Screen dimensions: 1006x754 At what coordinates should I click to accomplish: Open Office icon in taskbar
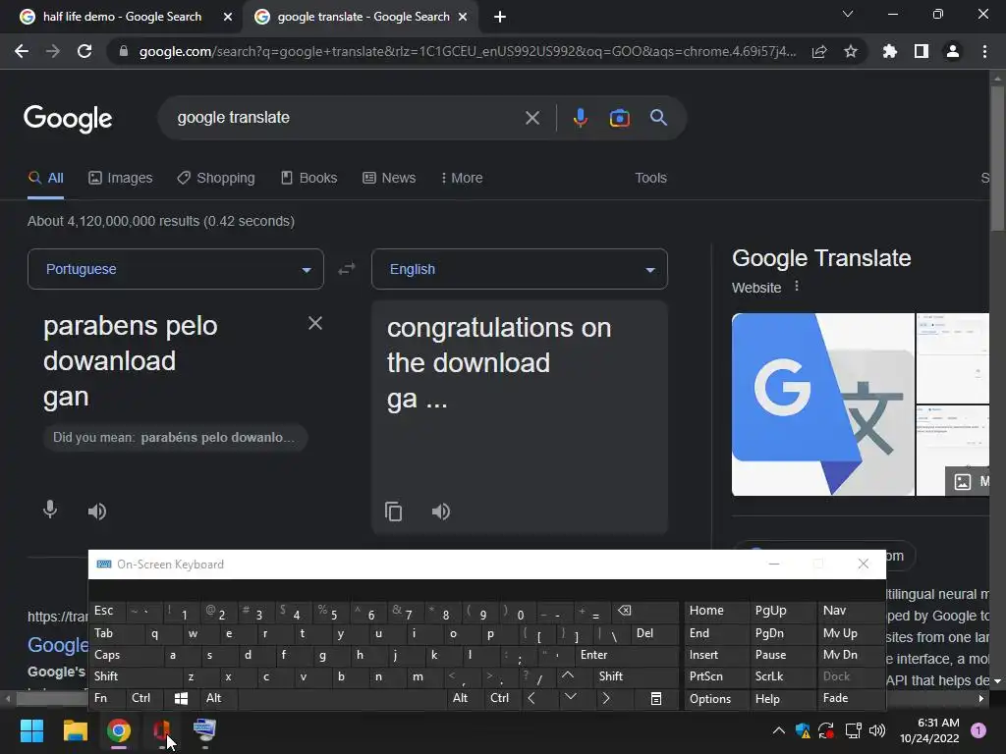pyautogui.click(x=161, y=730)
